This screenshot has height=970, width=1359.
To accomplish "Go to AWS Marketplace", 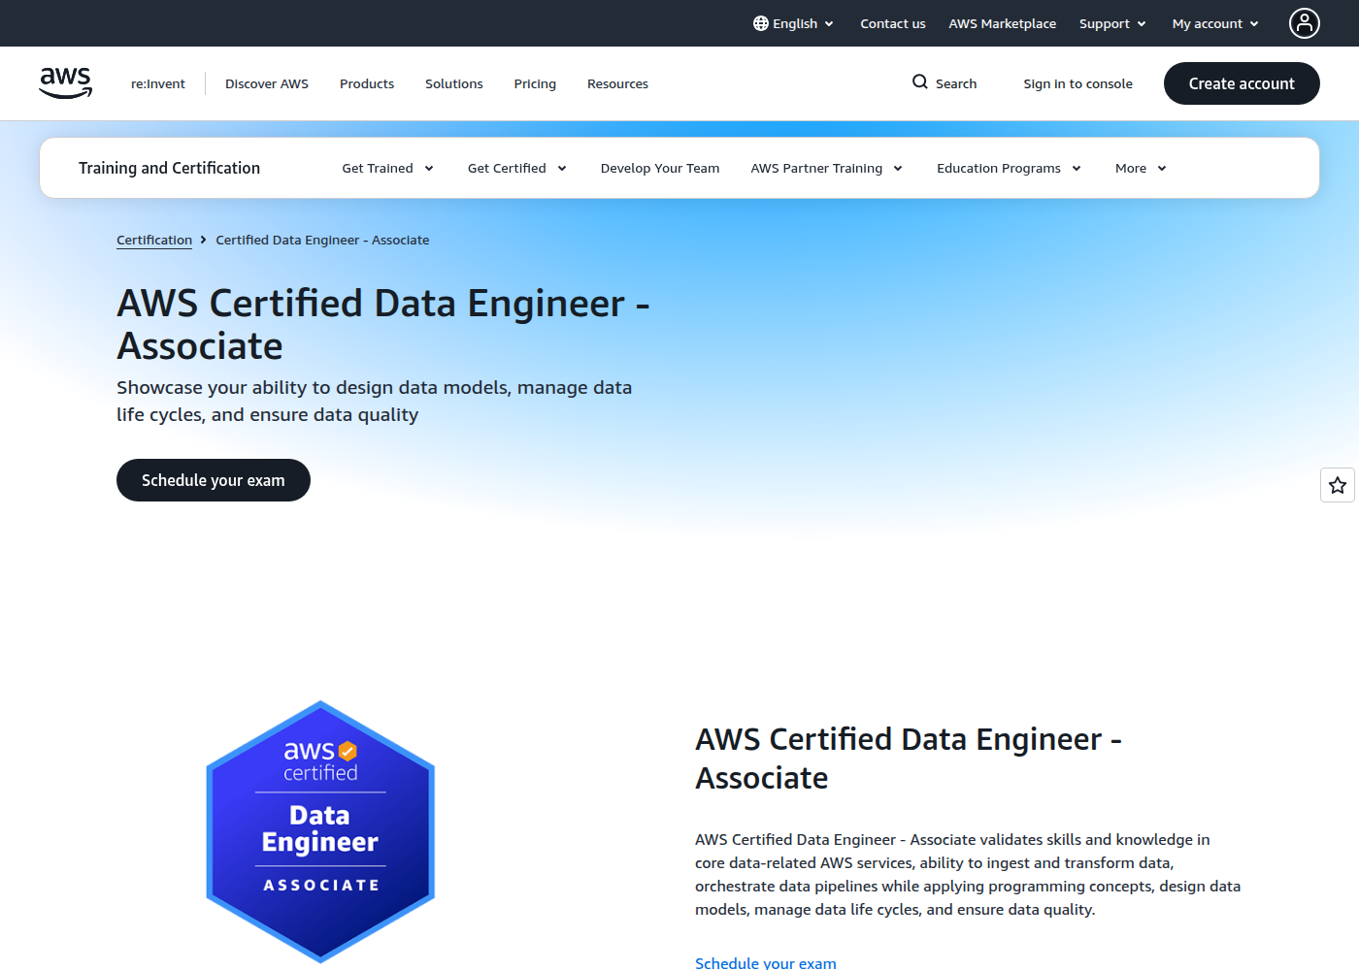I will [x=1002, y=23].
